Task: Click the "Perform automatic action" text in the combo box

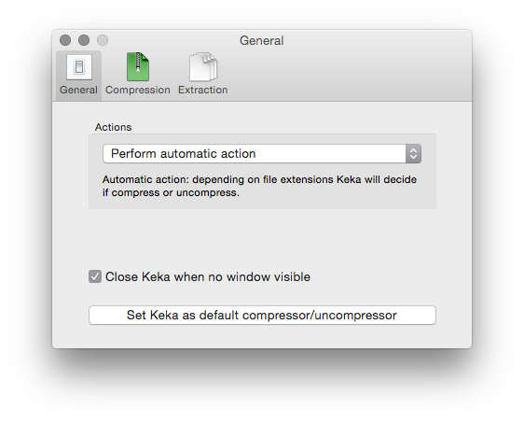Action: click(x=183, y=153)
